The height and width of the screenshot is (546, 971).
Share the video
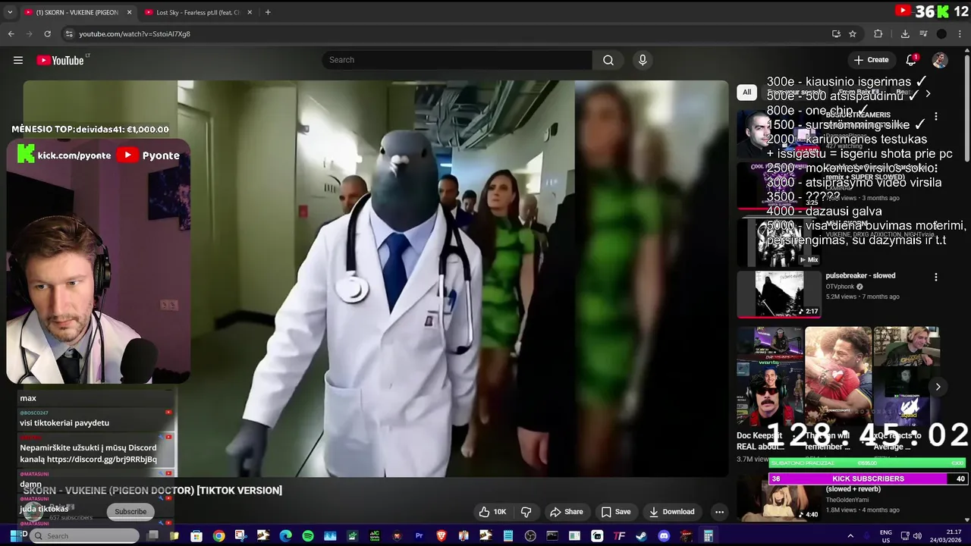click(x=566, y=512)
